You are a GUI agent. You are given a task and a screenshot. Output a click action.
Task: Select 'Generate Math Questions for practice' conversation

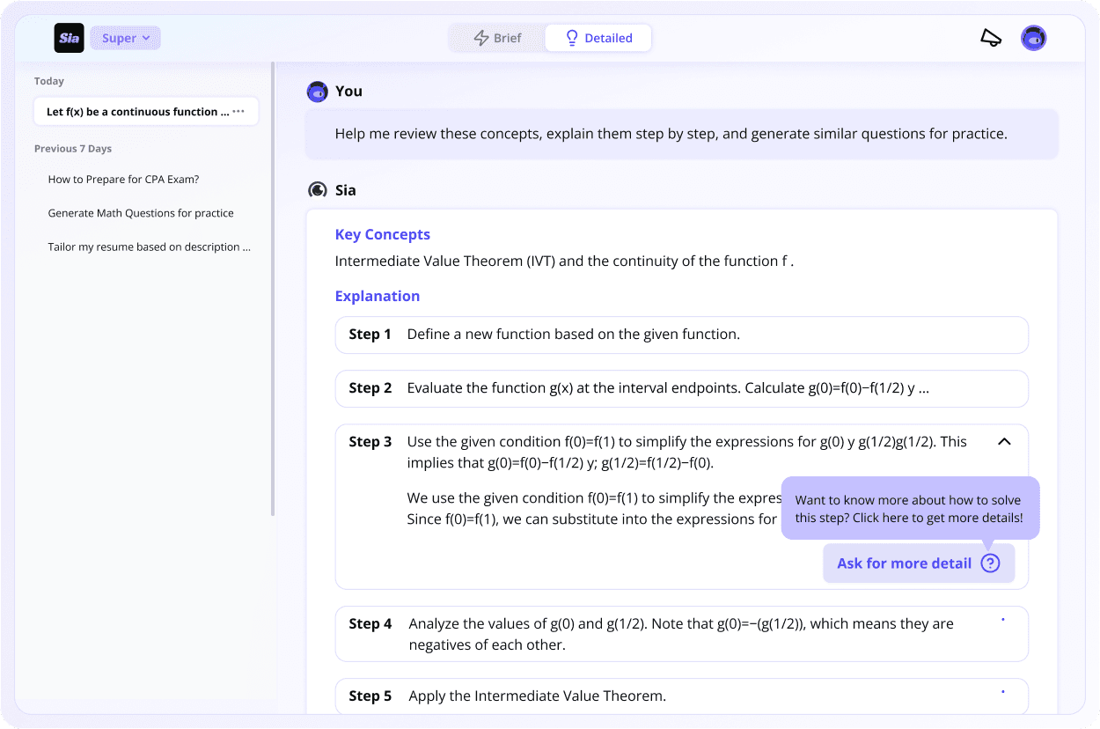141,213
